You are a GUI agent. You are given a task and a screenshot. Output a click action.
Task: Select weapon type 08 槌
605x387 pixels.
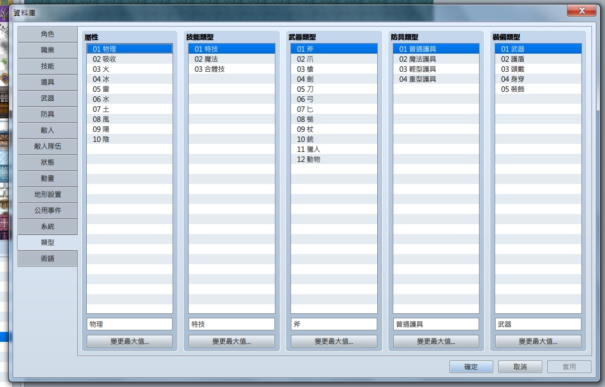point(334,119)
